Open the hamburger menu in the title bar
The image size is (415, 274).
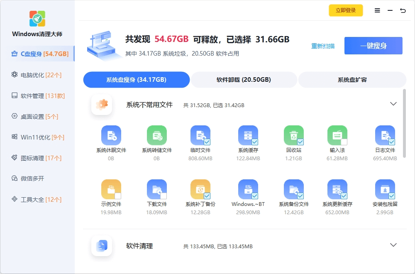(x=377, y=11)
